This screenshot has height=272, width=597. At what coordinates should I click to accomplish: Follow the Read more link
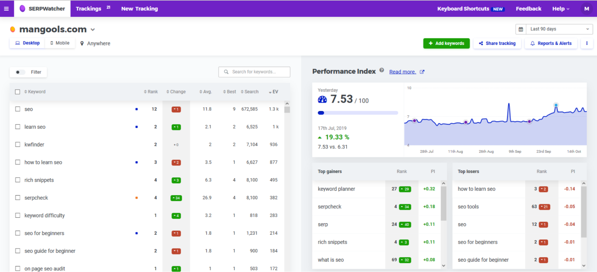pos(403,72)
